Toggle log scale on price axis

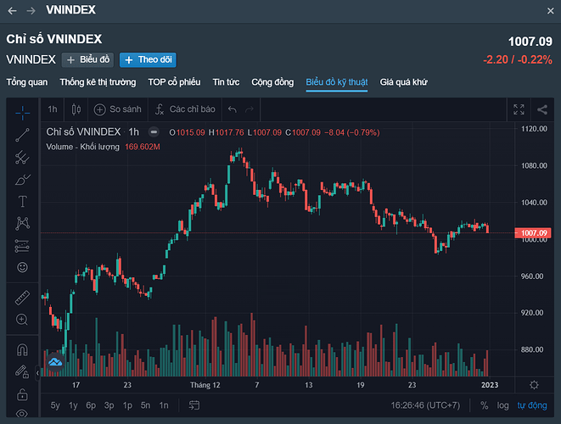(503, 405)
